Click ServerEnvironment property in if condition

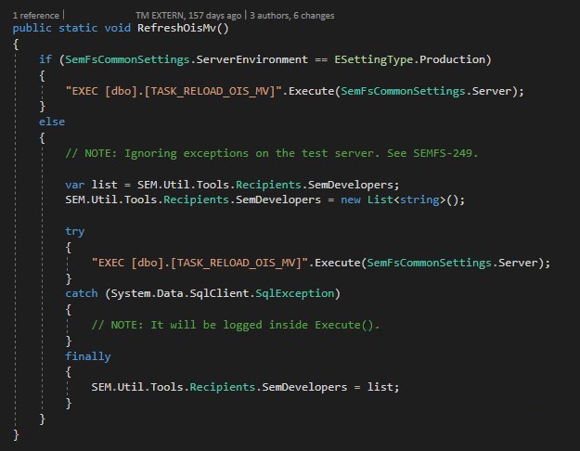(x=251, y=59)
